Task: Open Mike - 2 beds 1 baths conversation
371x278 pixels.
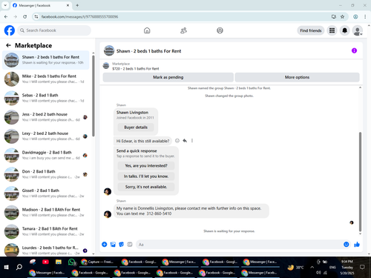Action: click(x=46, y=79)
